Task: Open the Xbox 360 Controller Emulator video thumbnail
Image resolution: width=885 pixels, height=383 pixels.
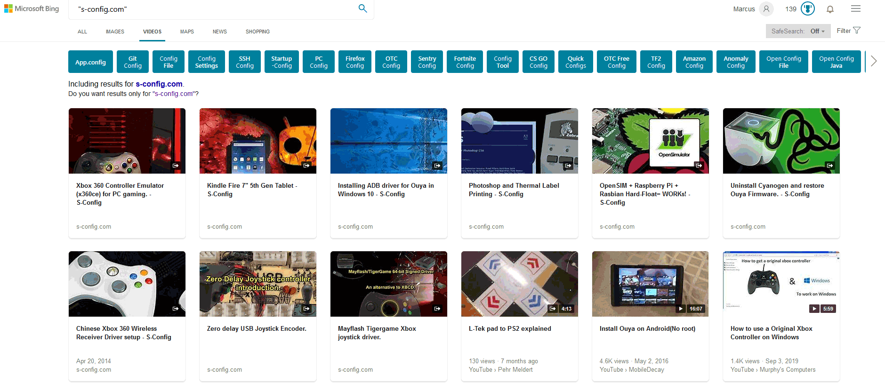Action: click(x=127, y=141)
